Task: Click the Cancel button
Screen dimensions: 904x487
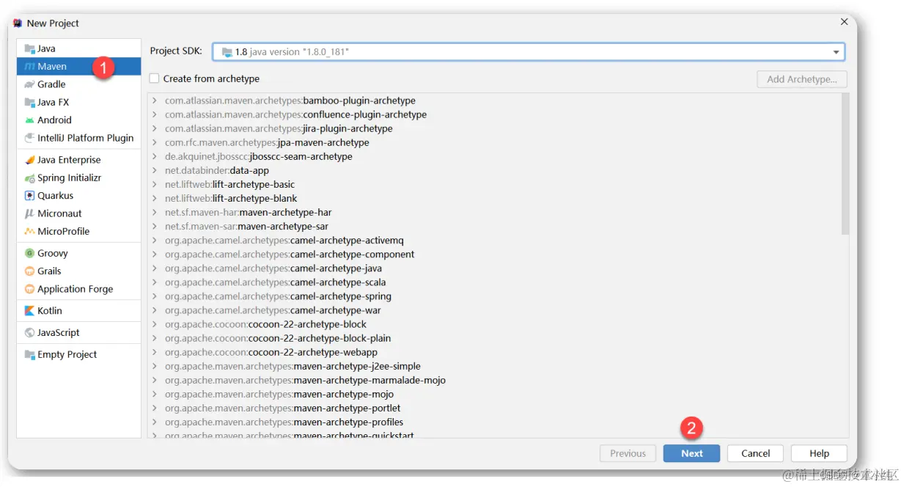Action: point(755,453)
